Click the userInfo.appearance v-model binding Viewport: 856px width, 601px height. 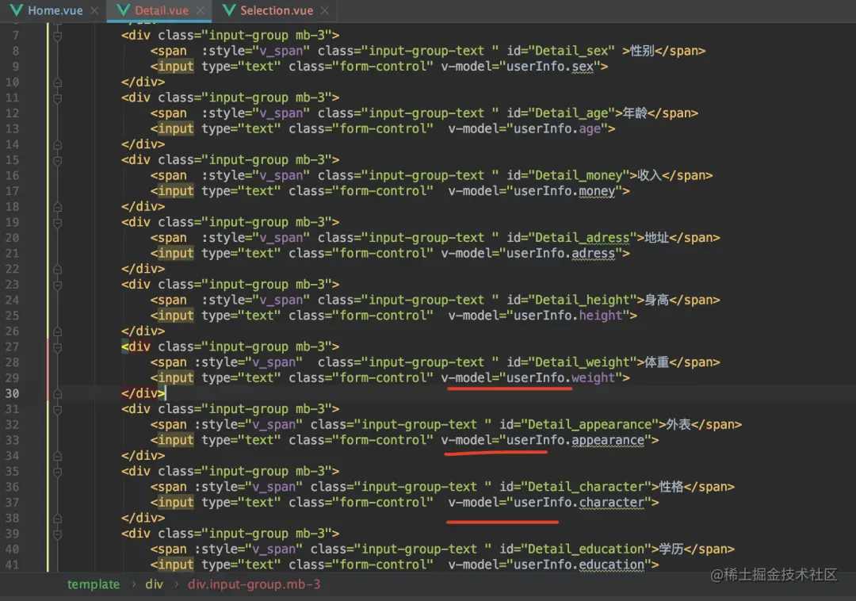click(x=575, y=440)
